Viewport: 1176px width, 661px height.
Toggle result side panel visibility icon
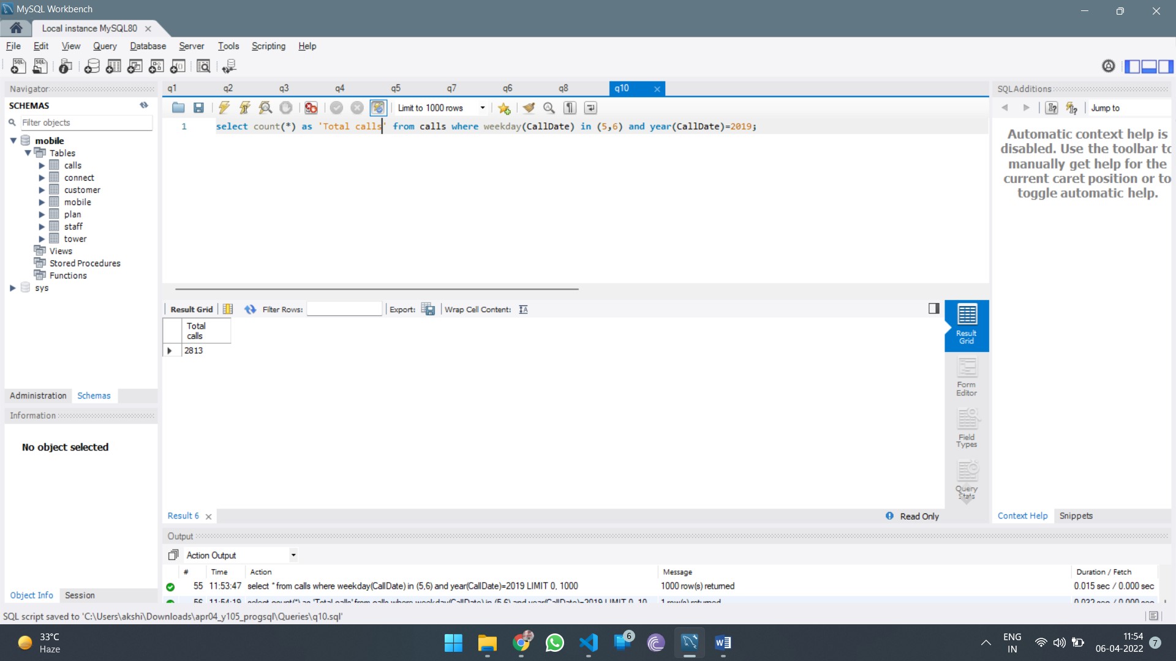tap(933, 308)
